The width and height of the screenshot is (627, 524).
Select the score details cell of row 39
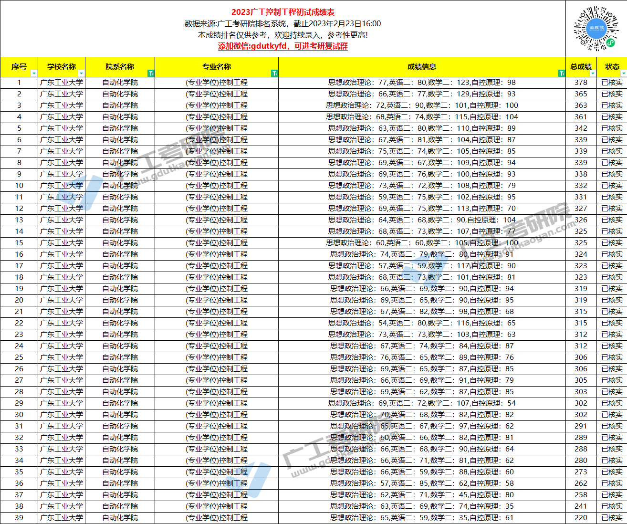pos(422,518)
